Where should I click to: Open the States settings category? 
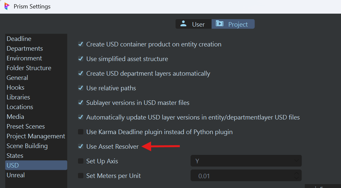[36, 156]
